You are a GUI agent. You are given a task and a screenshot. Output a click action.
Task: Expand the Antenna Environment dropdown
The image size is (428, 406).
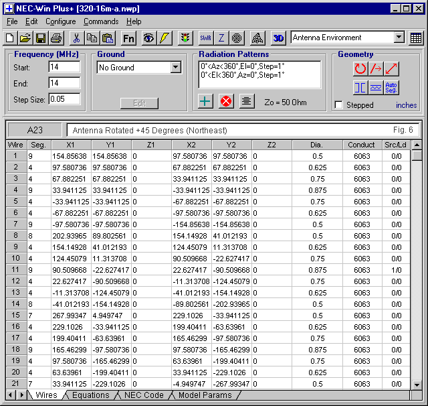tap(399, 38)
